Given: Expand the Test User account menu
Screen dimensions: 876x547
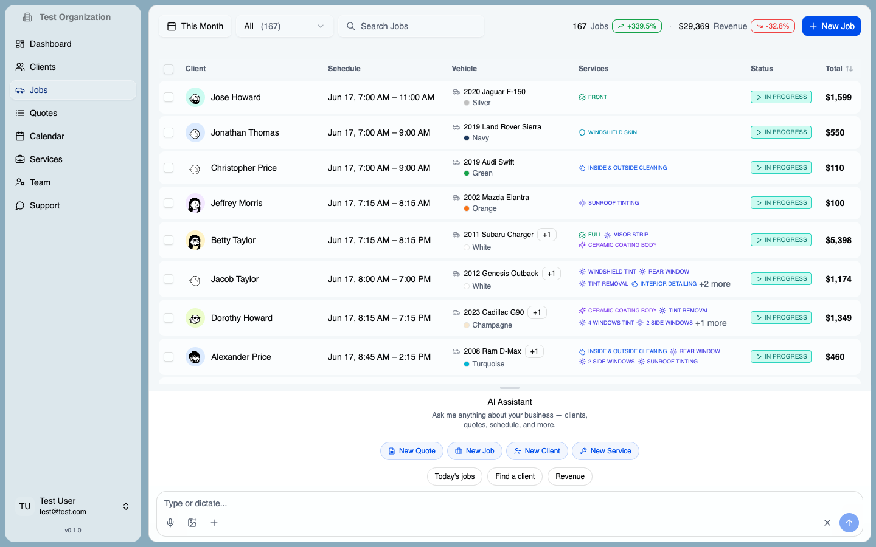Looking at the screenshot, I should tap(73, 506).
